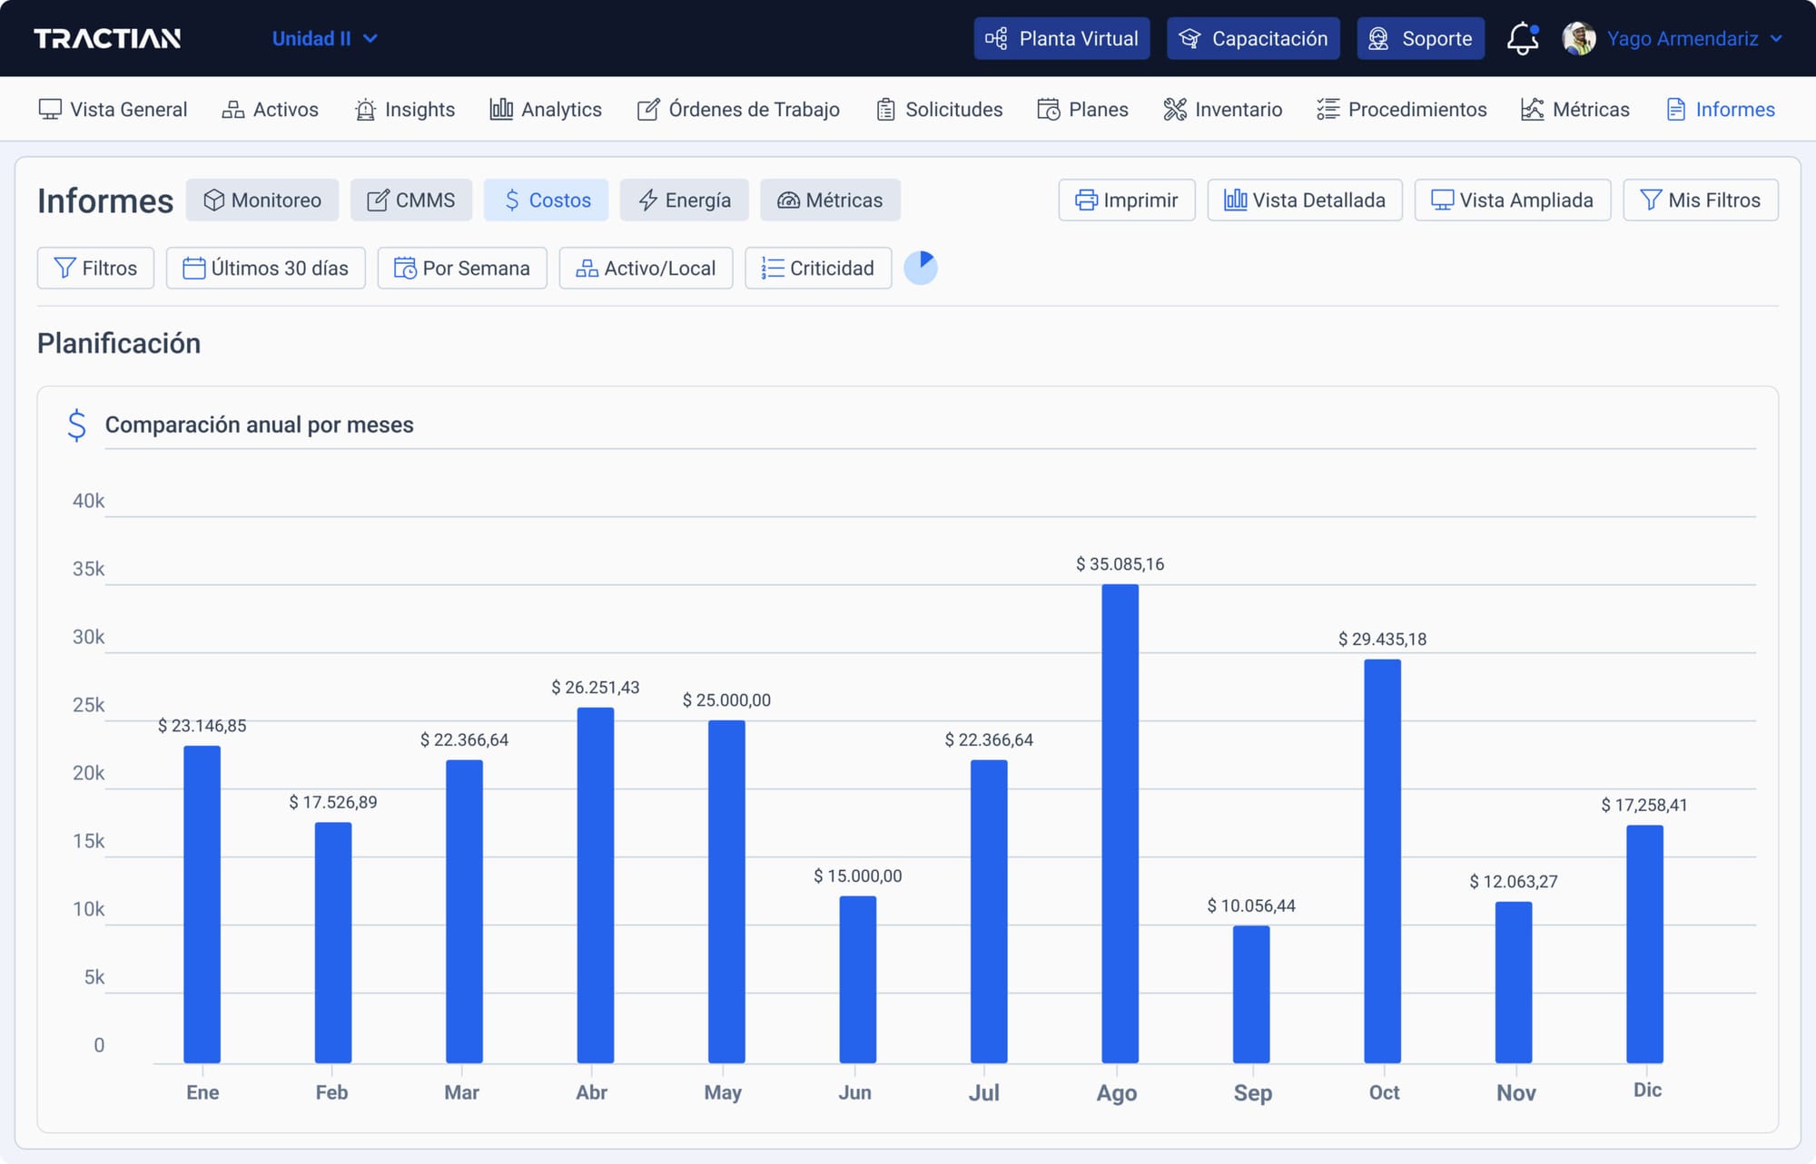Image resolution: width=1816 pixels, height=1164 pixels.
Task: Go to Órdenes de Trabajo menu
Action: pos(738,109)
